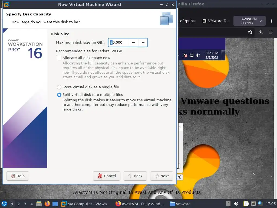The width and height of the screenshot is (277, 208).
Task: Increase disk size with plus button
Action: pyautogui.click(x=143, y=43)
